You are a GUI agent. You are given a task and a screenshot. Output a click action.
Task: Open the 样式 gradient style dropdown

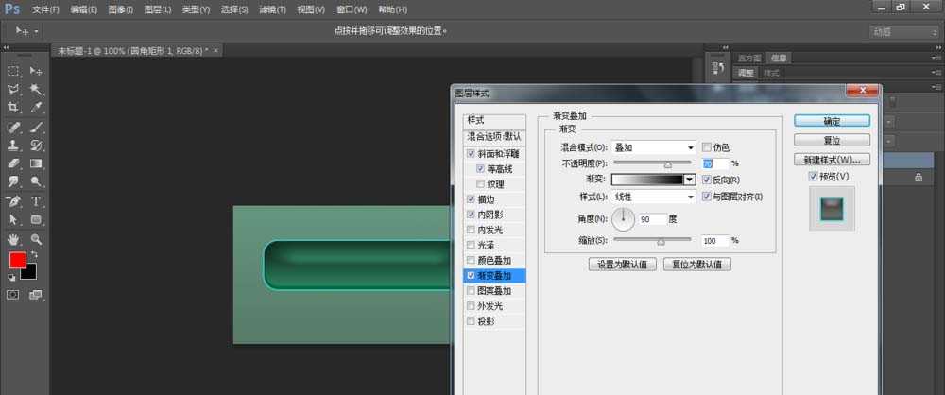(654, 197)
